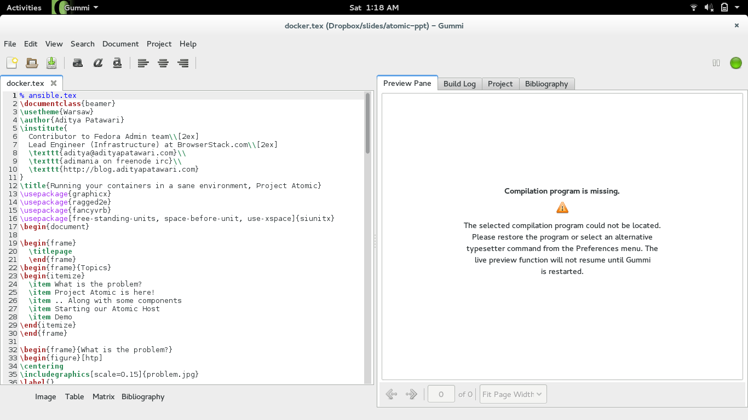Go to the next preview page
The height and width of the screenshot is (420, 748).
pos(411,394)
